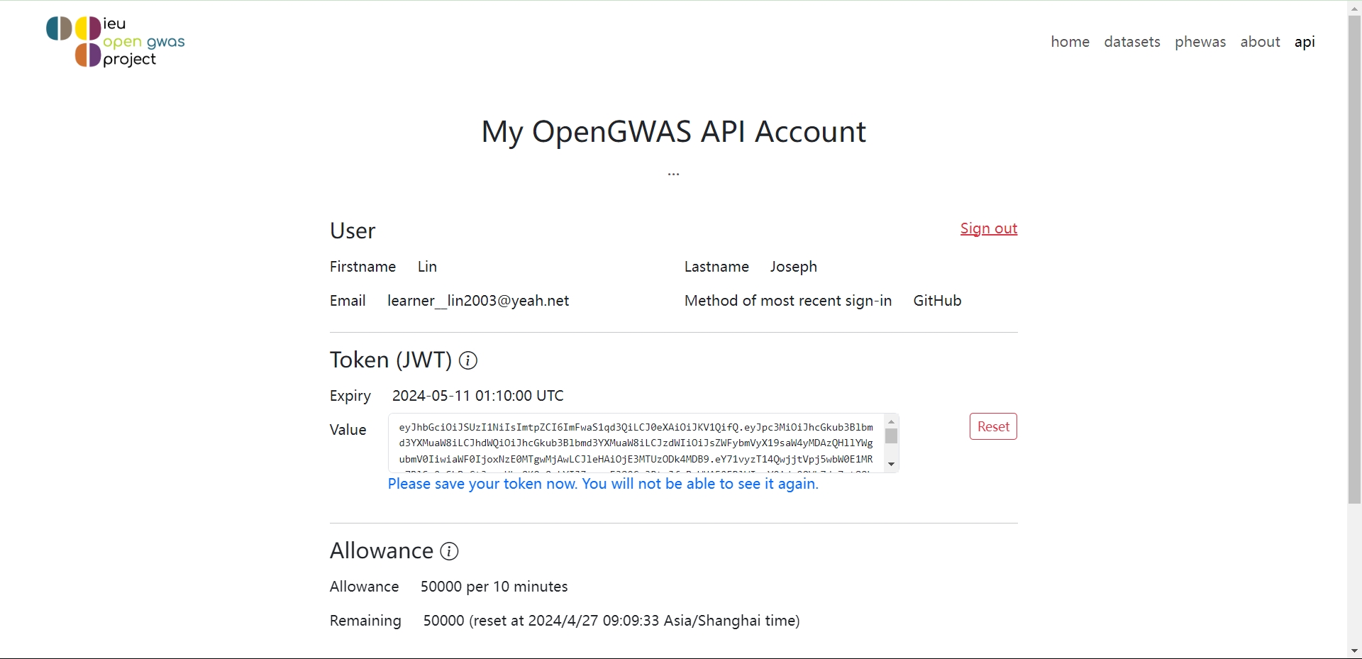Select the api navigation item
This screenshot has height=659, width=1362.
(x=1304, y=42)
